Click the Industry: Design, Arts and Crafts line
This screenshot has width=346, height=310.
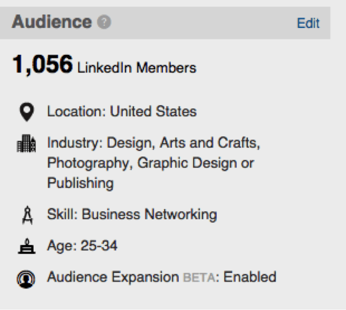click(154, 143)
